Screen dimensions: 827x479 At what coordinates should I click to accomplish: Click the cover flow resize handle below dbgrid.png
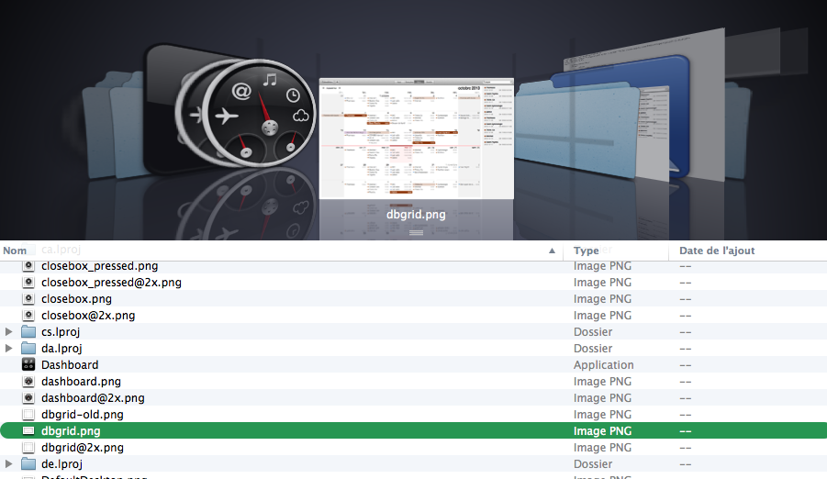click(416, 233)
